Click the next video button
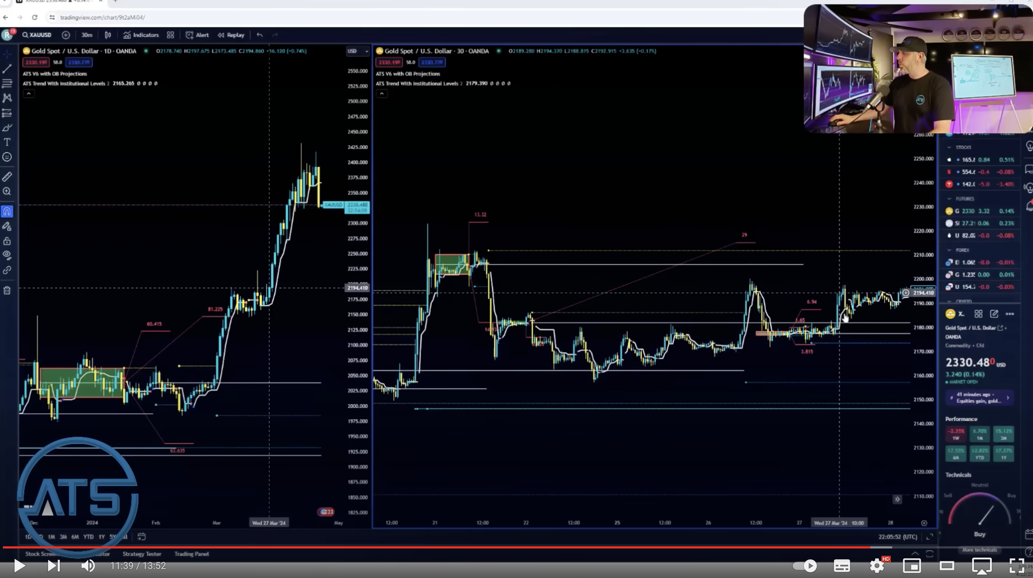This screenshot has height=578, width=1033. click(x=53, y=566)
